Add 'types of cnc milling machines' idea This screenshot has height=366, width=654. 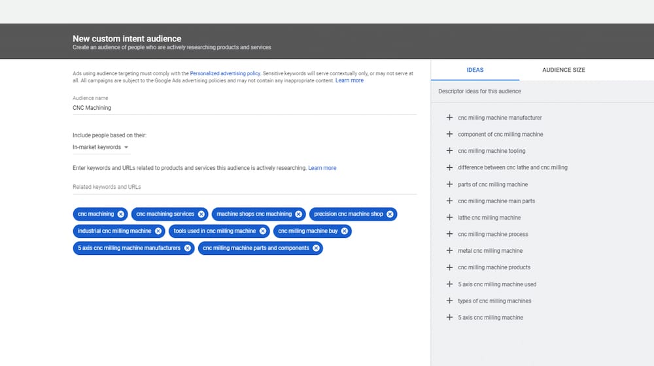point(449,301)
